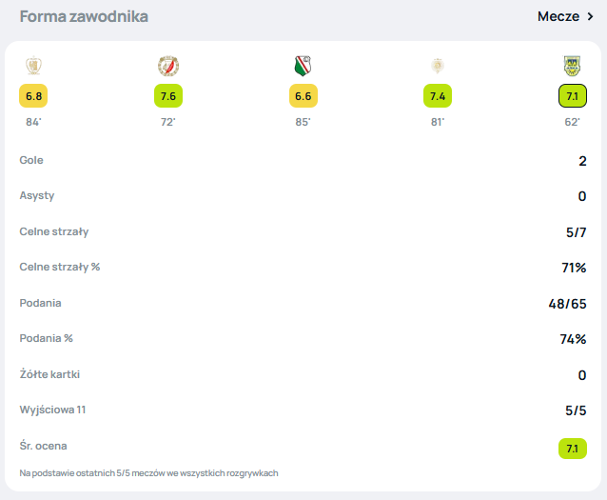Click the faded club crest above the 7.4 rating
This screenshot has width=607, height=500.
[438, 66]
